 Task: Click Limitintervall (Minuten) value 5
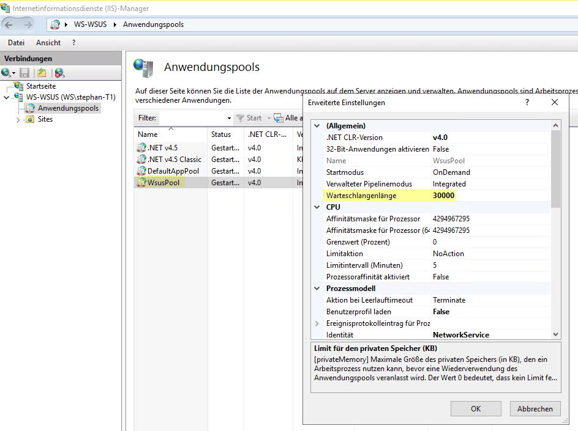coord(435,265)
